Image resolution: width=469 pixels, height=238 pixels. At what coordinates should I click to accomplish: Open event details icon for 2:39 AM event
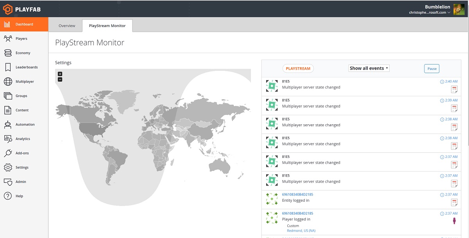[x=454, y=108]
